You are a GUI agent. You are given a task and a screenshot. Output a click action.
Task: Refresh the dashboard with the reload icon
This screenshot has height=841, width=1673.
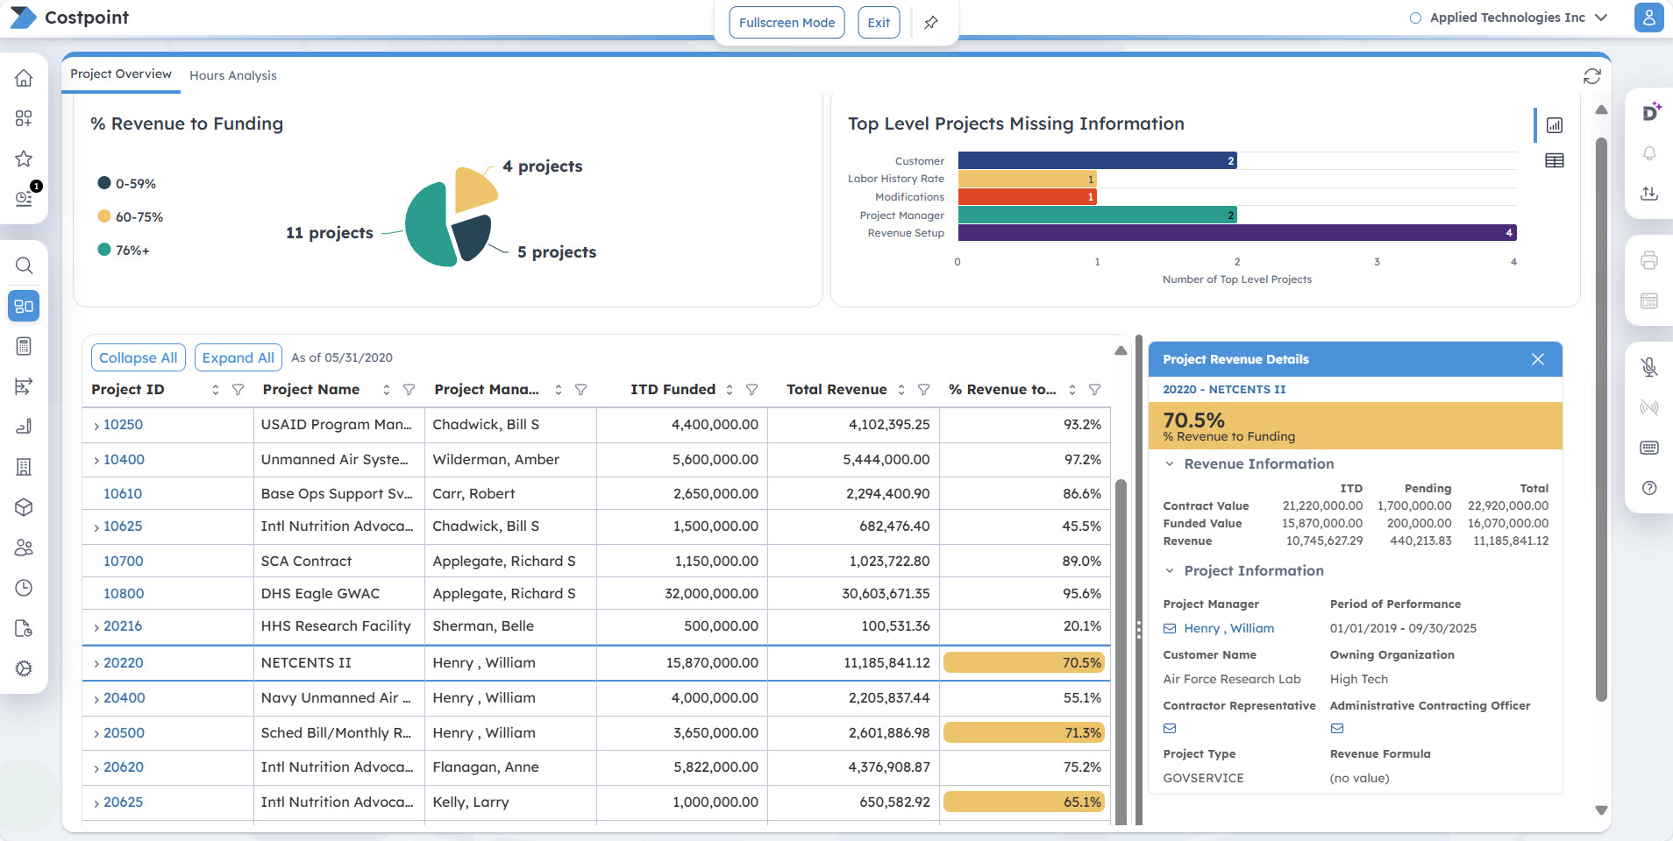point(1591,76)
